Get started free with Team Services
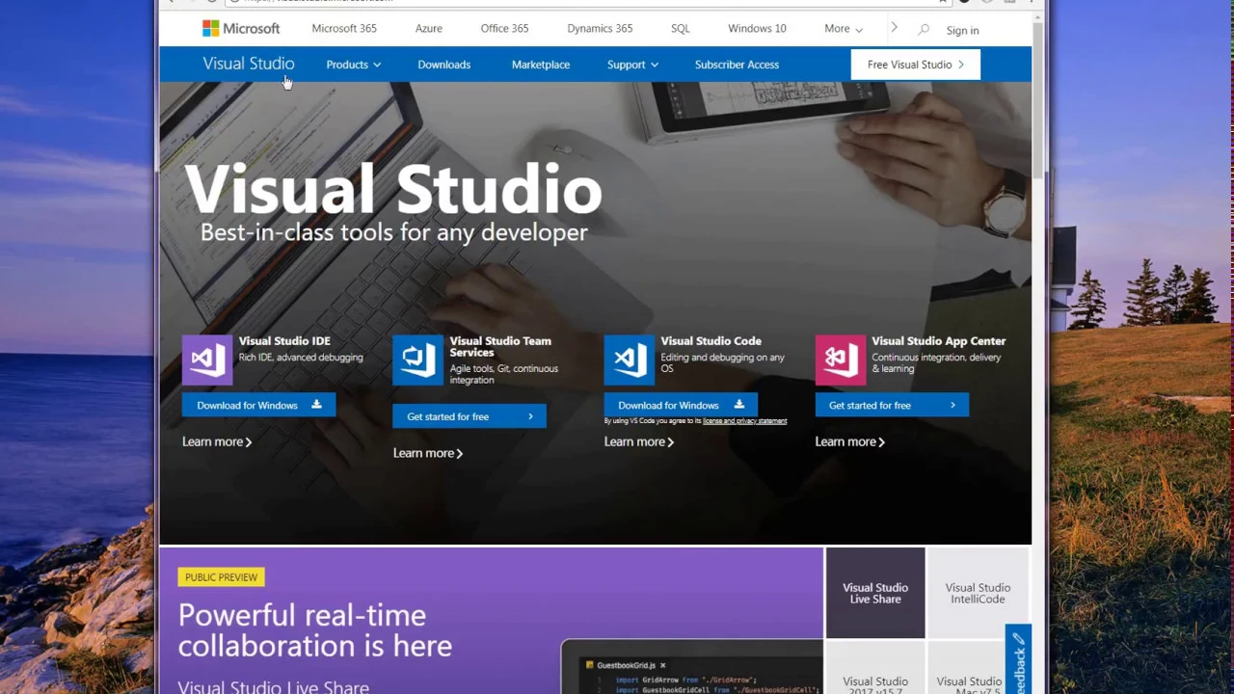Image resolution: width=1234 pixels, height=694 pixels. 469,416
